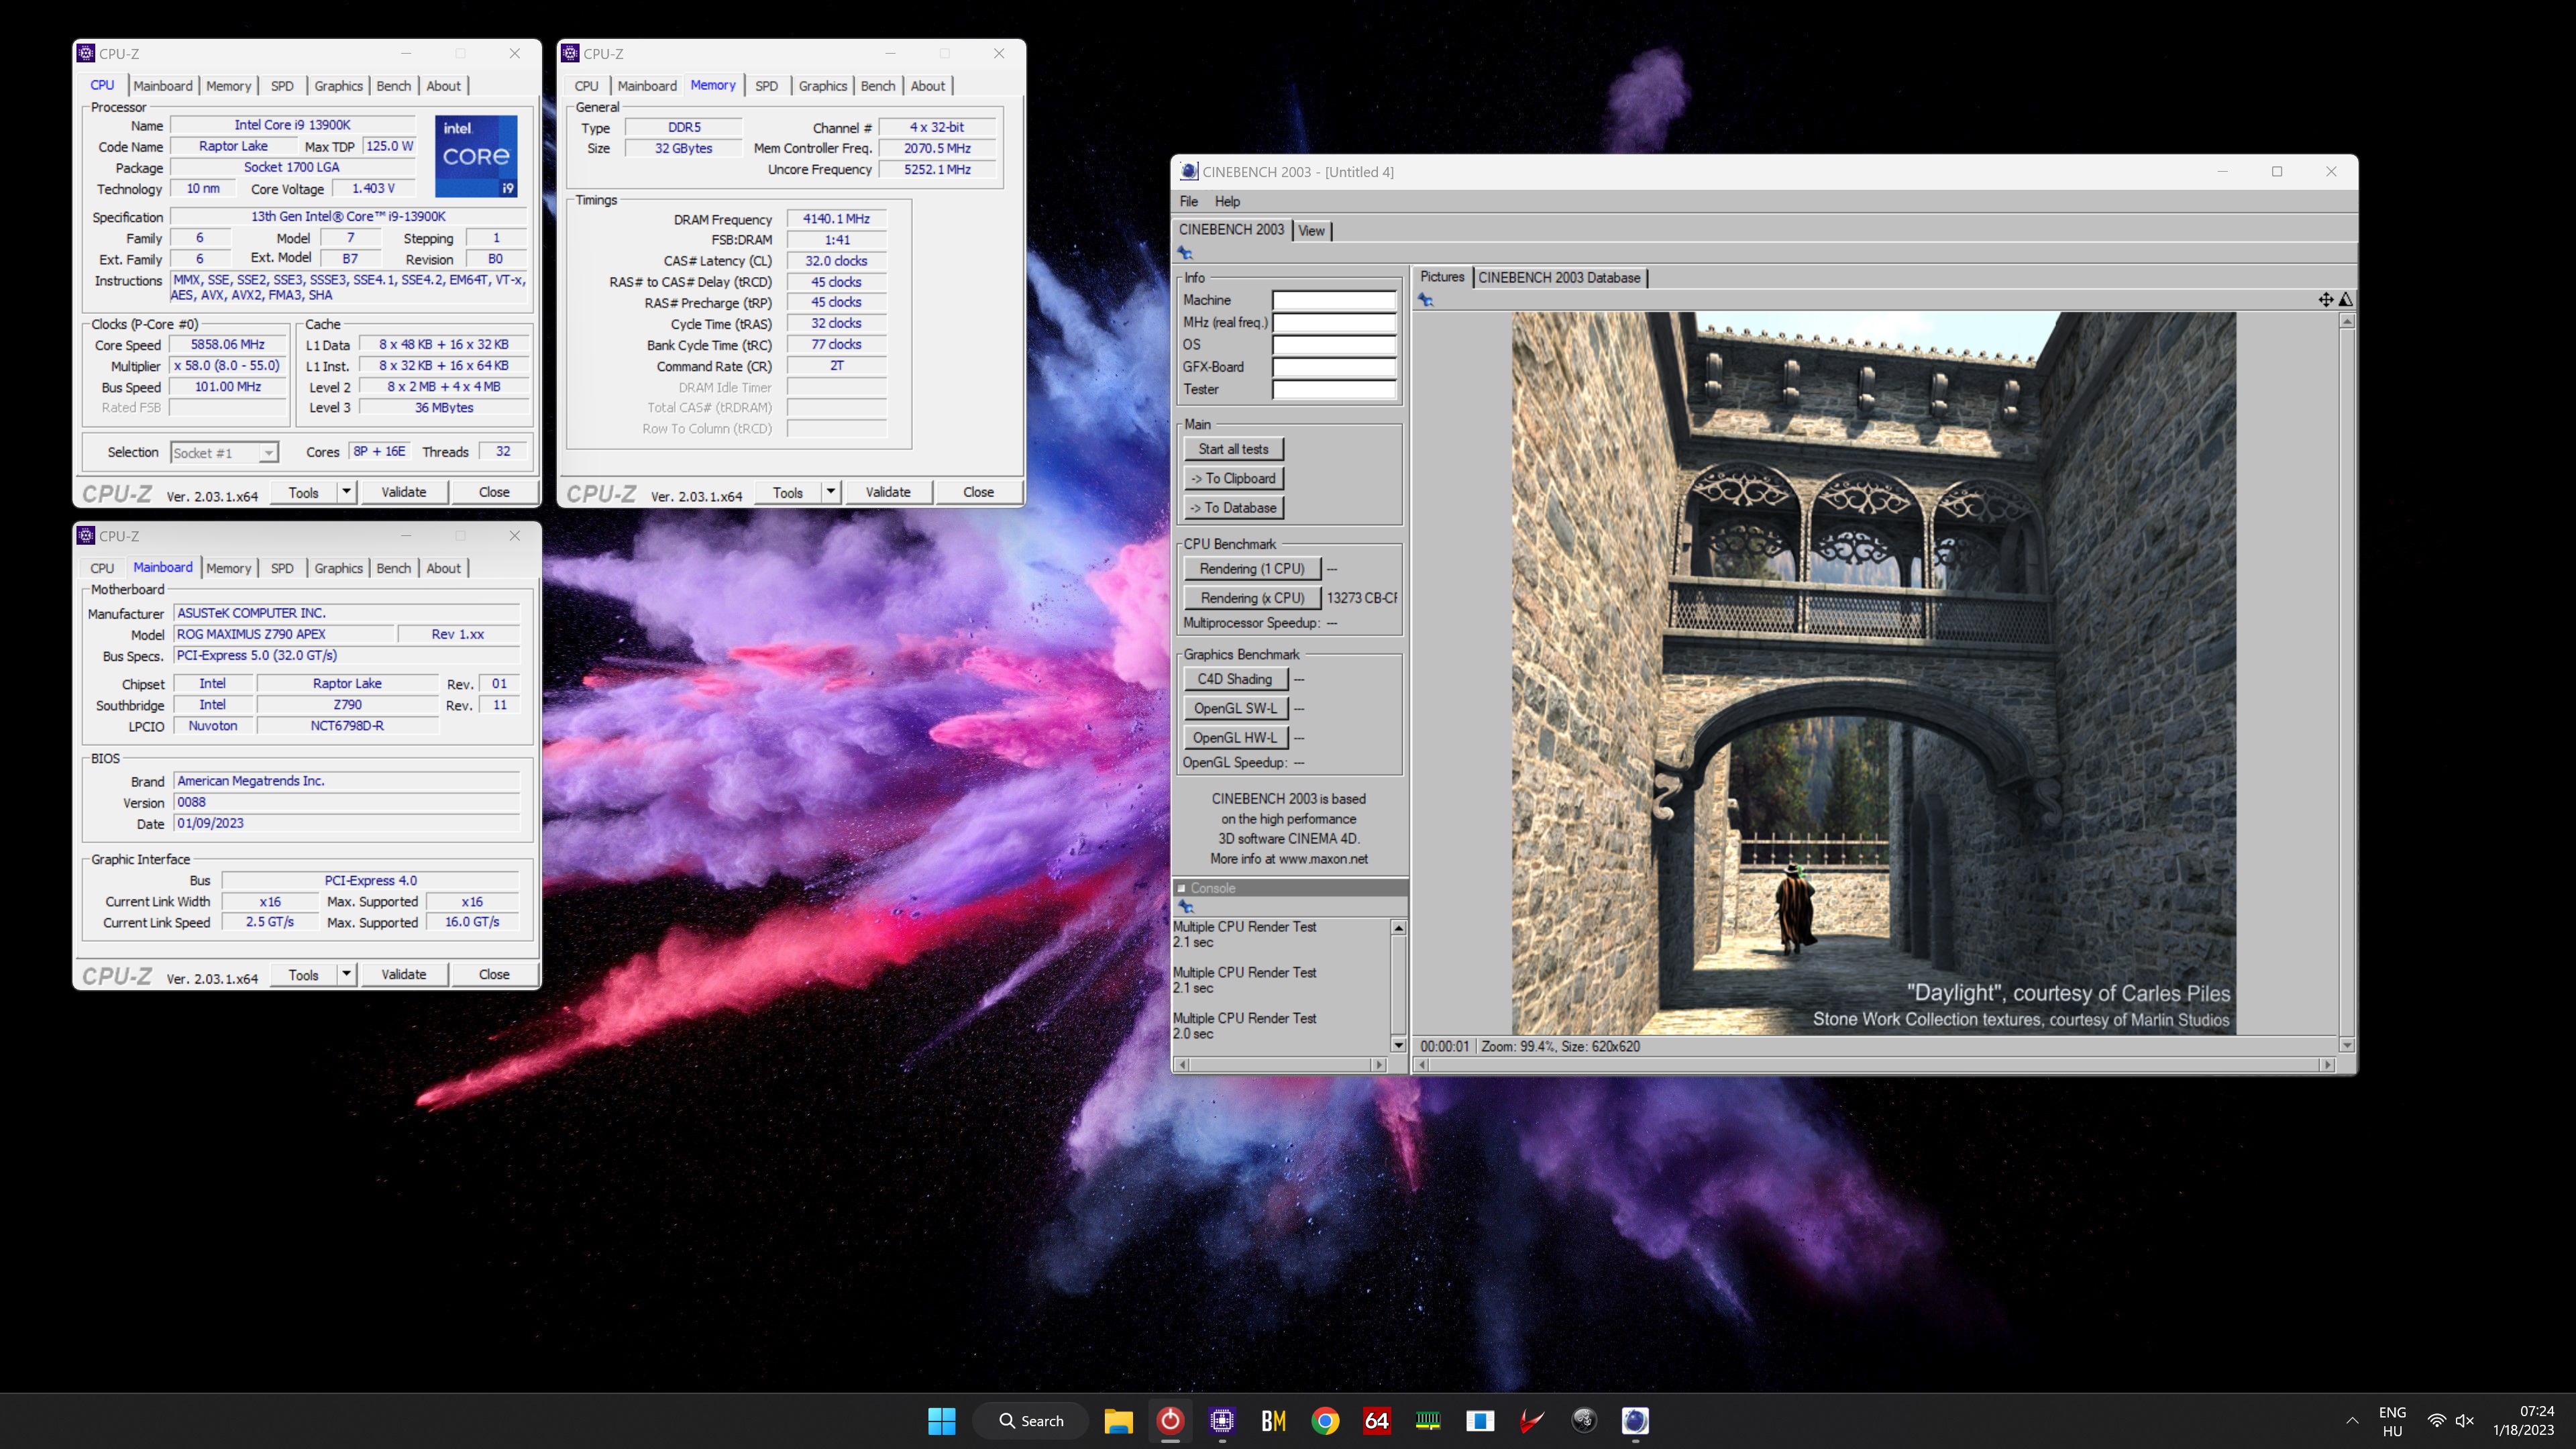Open the File menu in CINEBENCH
2576x1449 pixels.
tap(1188, 201)
